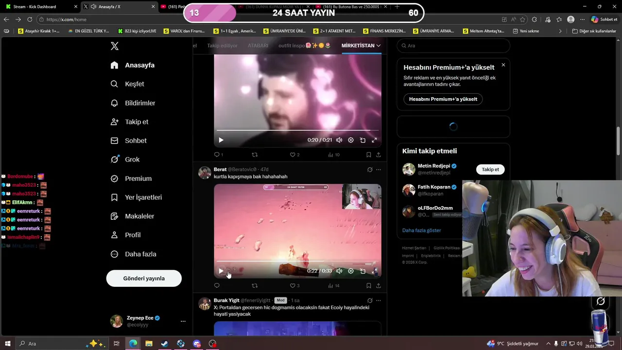This screenshot has height=350, width=622.
Task: Open Burak Yigit's profile name
Action: [x=226, y=300]
